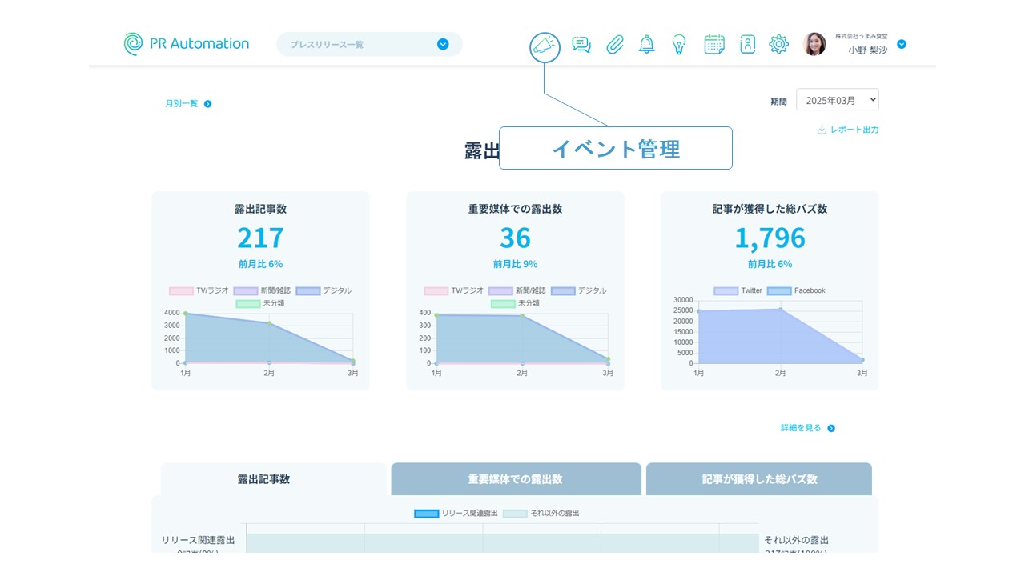Screen dimensions: 1025x576
Task: Click the paperclip attachments icon
Action: point(614,45)
